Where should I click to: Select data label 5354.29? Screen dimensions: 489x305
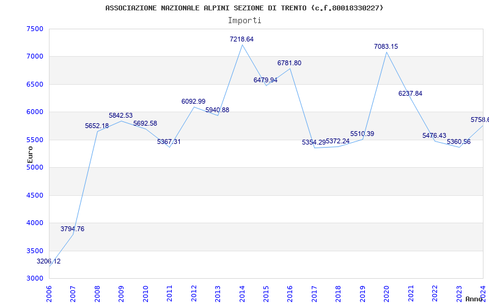tap(314, 143)
